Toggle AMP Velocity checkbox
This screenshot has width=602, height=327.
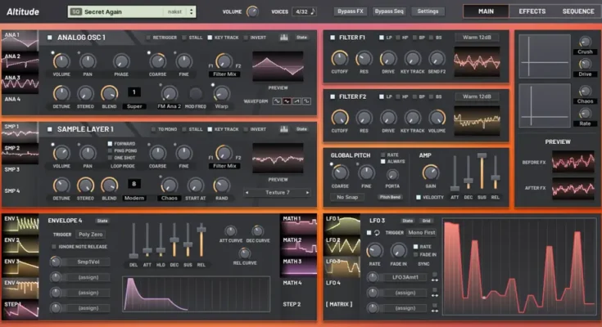[419, 197]
